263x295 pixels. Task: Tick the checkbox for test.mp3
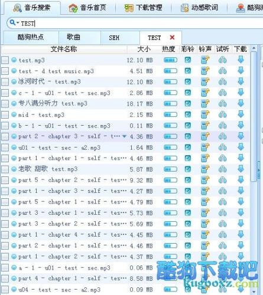pos(5,60)
